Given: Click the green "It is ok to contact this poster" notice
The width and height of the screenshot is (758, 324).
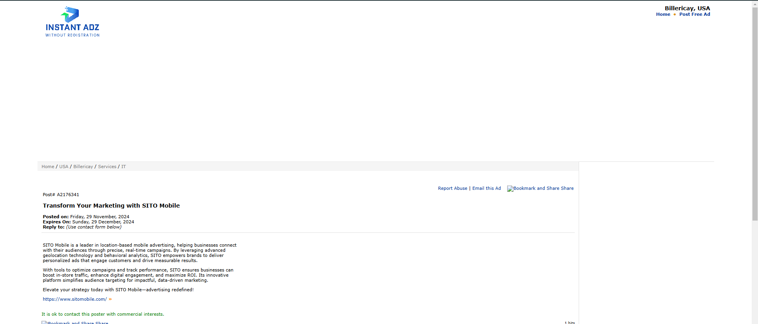Looking at the screenshot, I should (x=103, y=314).
